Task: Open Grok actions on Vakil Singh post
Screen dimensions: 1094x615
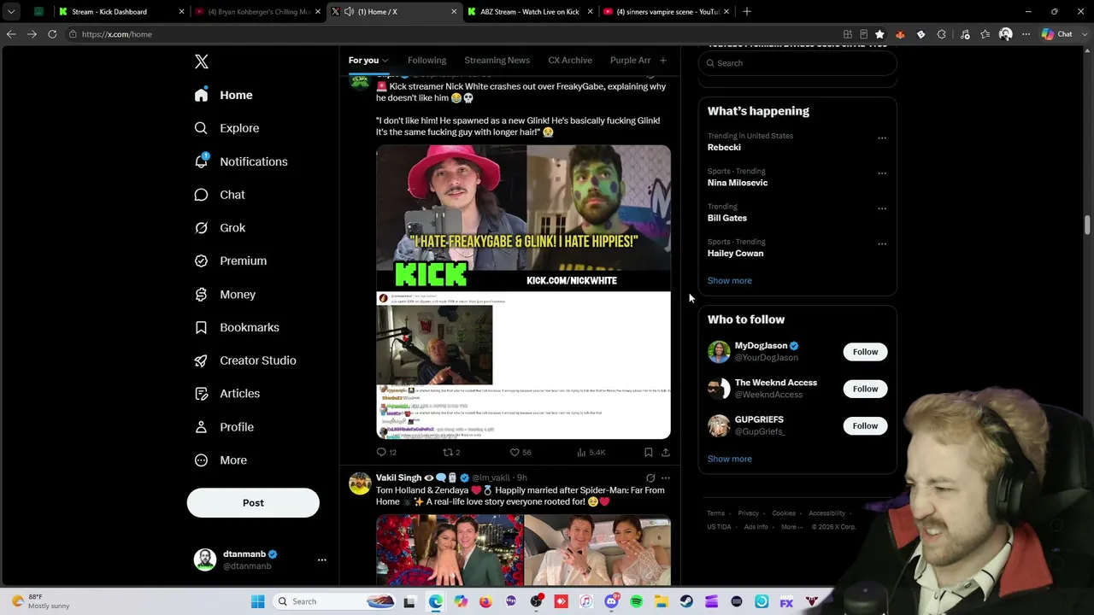Action: pos(650,478)
